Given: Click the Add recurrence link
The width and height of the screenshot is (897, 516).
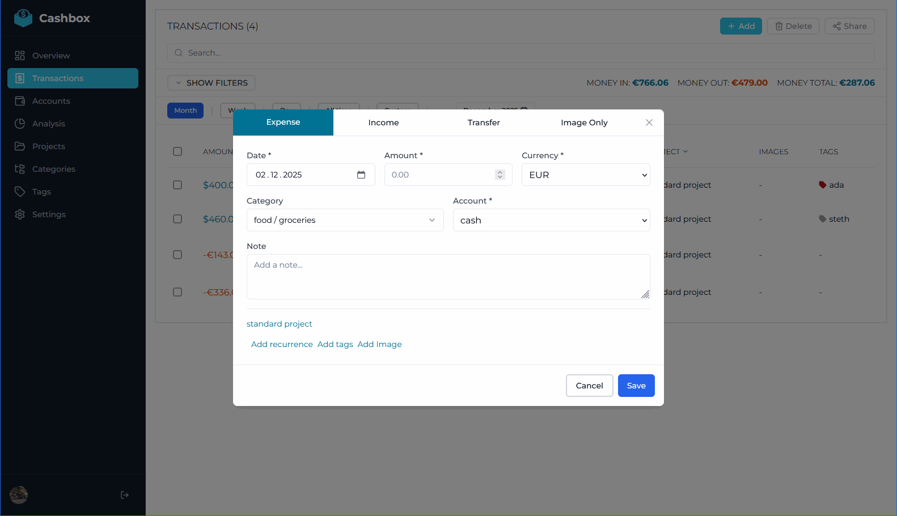Looking at the screenshot, I should click(x=282, y=344).
